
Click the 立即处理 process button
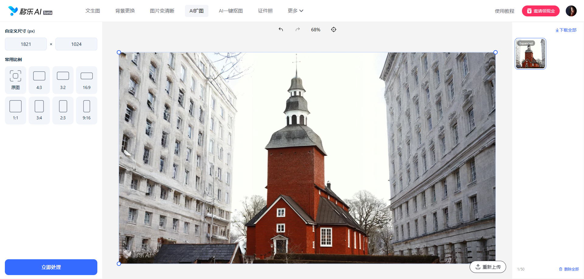pyautogui.click(x=51, y=267)
